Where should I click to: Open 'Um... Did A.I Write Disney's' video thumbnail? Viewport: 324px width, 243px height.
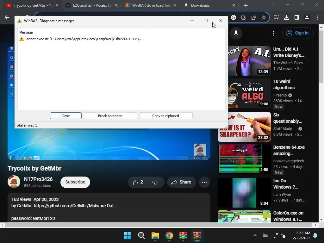tap(249, 61)
